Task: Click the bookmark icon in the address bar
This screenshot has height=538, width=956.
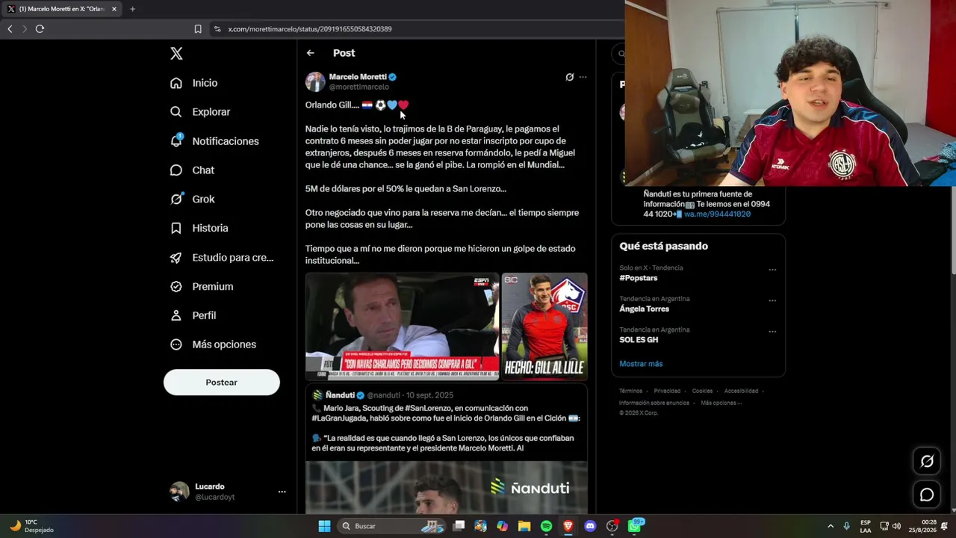Action: point(198,29)
